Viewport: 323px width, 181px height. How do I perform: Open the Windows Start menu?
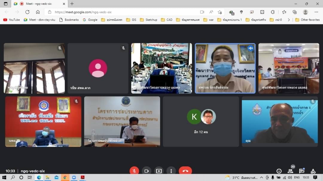click(4, 177)
